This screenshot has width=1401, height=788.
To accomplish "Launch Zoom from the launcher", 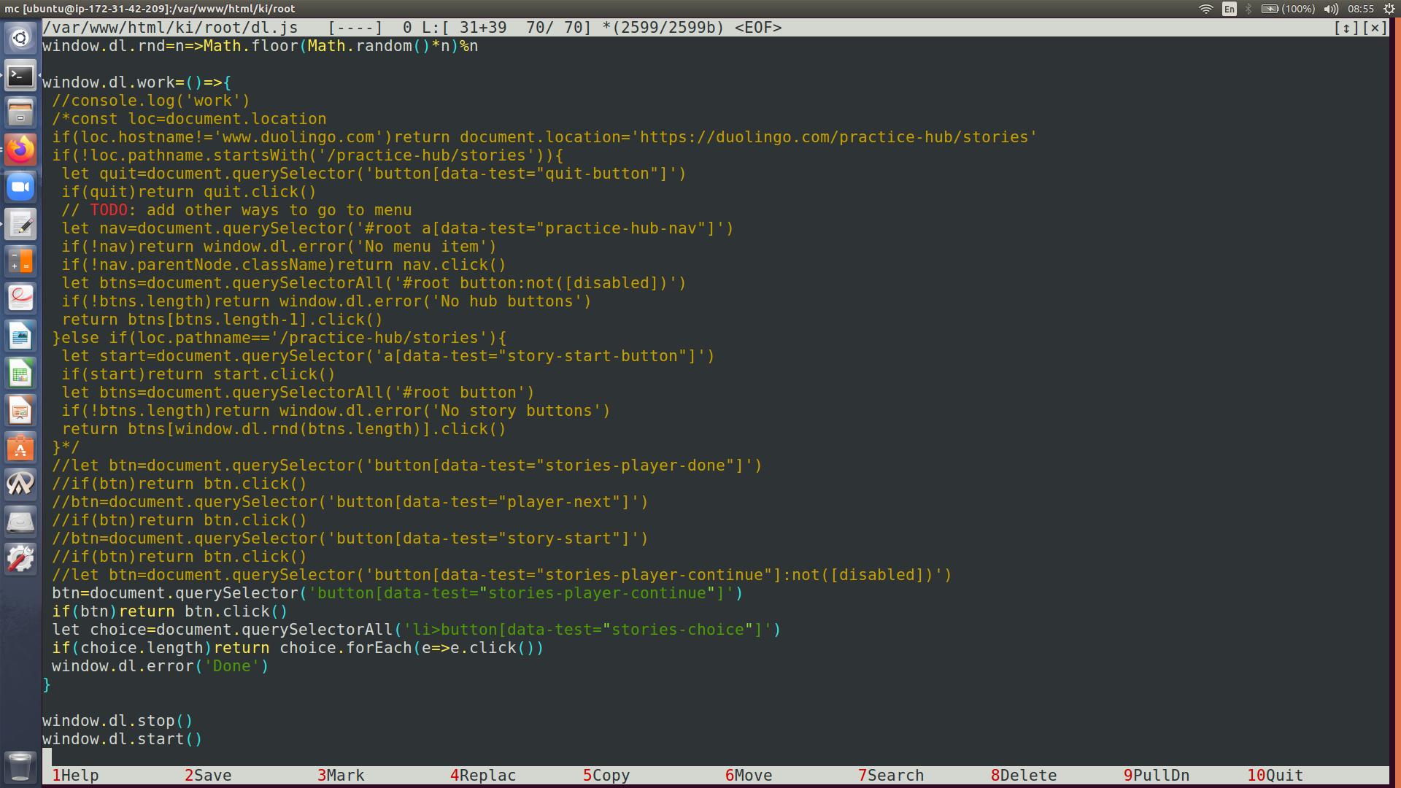I will point(20,188).
